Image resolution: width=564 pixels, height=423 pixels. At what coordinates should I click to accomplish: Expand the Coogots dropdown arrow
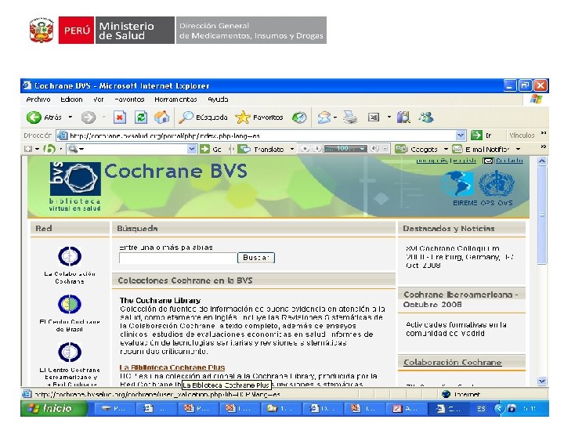coord(446,149)
